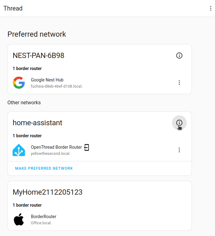Click the Office.local. hostname
The image size is (215, 236).
click(41, 223)
